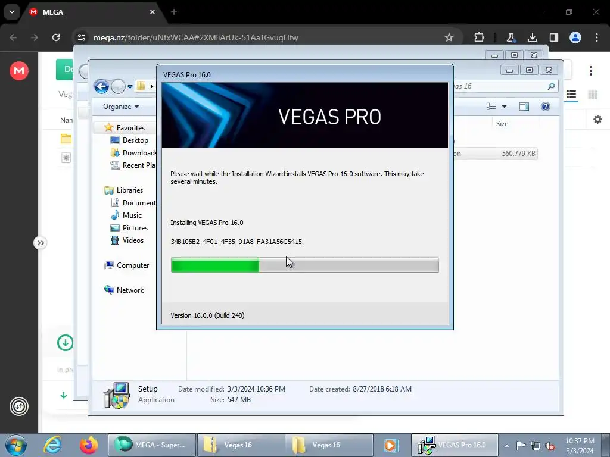Click the MEGA green download circle icon
Screen dimensions: 610x457
[x=65, y=343]
